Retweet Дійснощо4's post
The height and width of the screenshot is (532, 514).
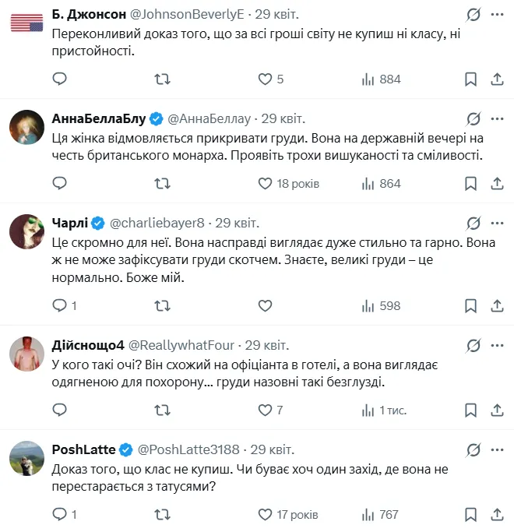[162, 410]
